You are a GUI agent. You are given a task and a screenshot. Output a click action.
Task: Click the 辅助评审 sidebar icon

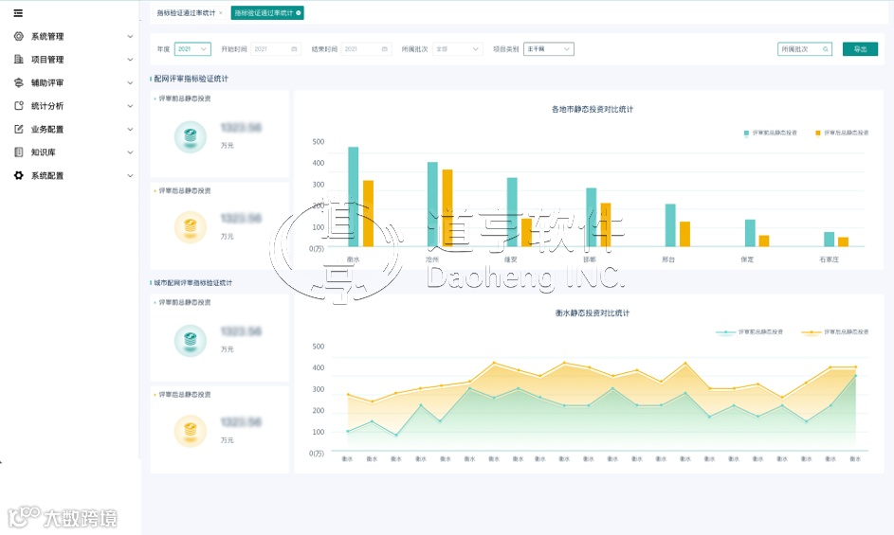coord(19,82)
